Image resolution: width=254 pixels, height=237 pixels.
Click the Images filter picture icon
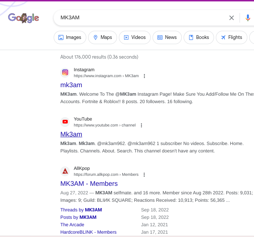pyautogui.click(x=61, y=37)
